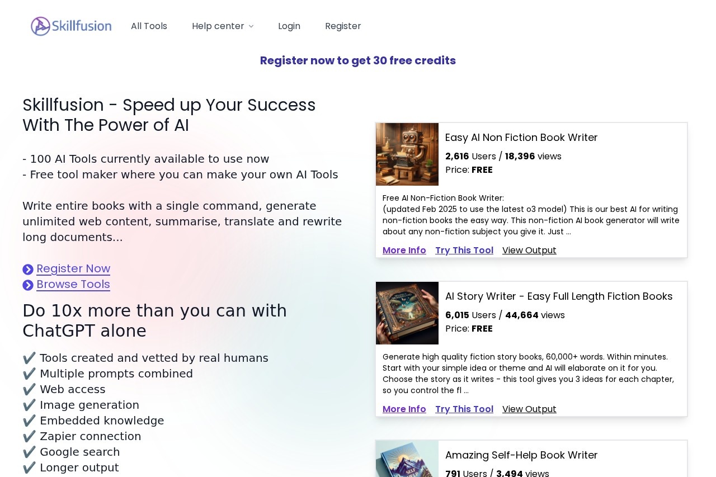This screenshot has width=716, height=477.
Task: Try the AI Story Writer tool
Action: click(x=464, y=409)
